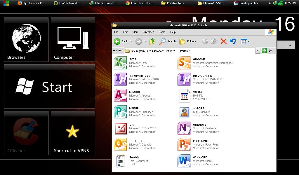This screenshot has height=175, width=299.
Task: Open the Shortcut to VPNS tile
Action: tap(73, 133)
